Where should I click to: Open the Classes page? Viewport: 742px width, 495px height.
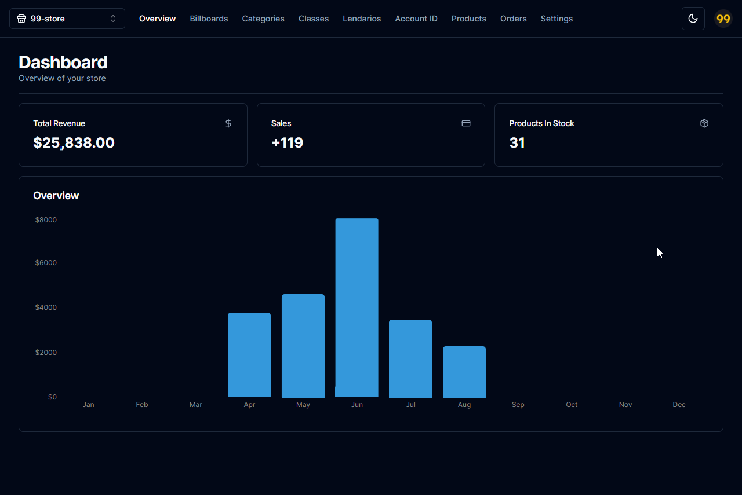[x=314, y=19]
